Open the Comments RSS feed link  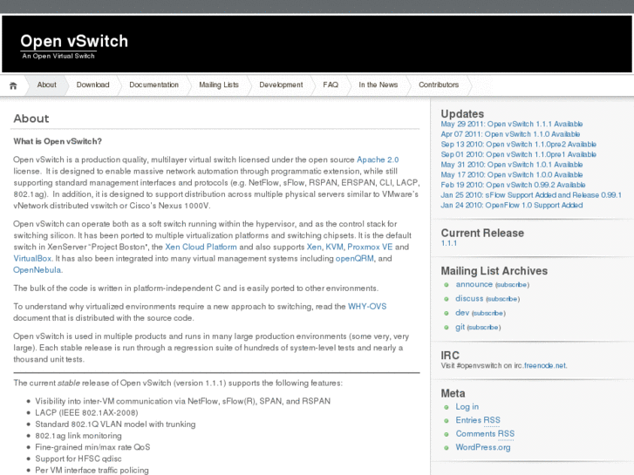tap(485, 434)
